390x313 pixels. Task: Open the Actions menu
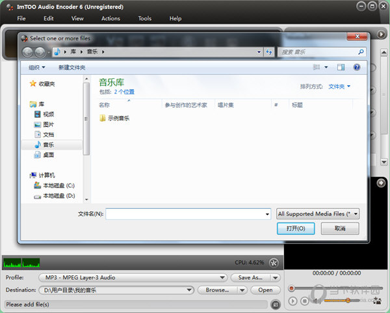click(x=110, y=18)
